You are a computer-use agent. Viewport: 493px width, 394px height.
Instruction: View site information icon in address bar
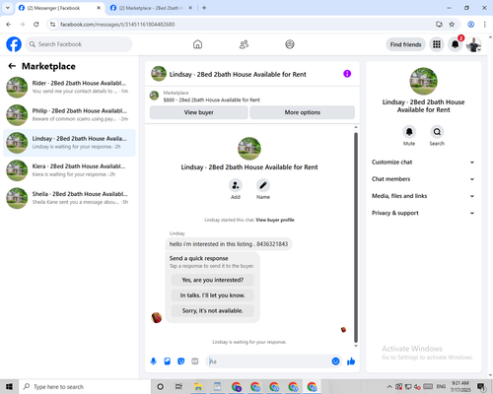click(53, 25)
